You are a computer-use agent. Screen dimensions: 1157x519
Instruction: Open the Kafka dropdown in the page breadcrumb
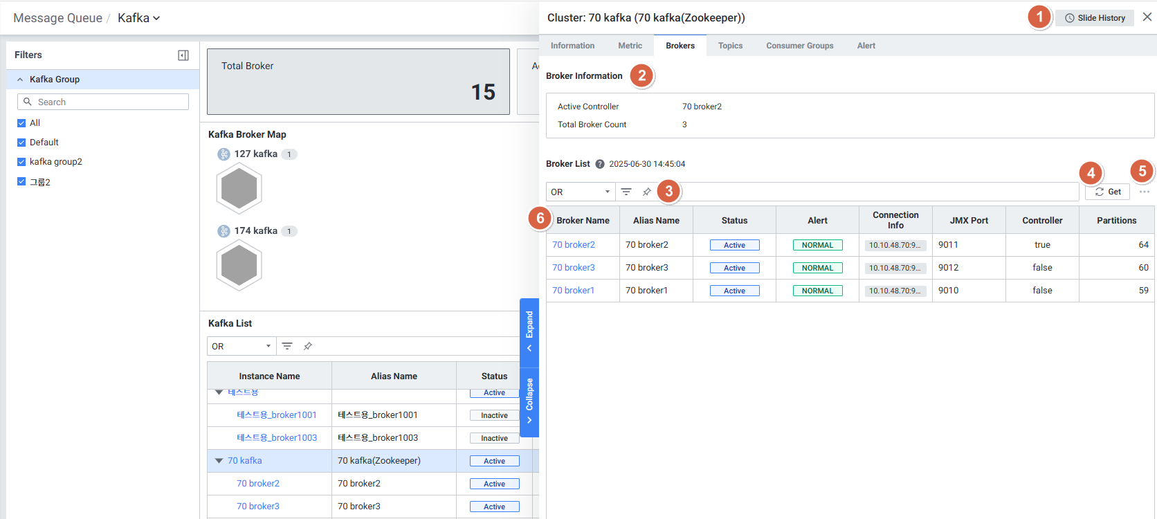(x=138, y=18)
